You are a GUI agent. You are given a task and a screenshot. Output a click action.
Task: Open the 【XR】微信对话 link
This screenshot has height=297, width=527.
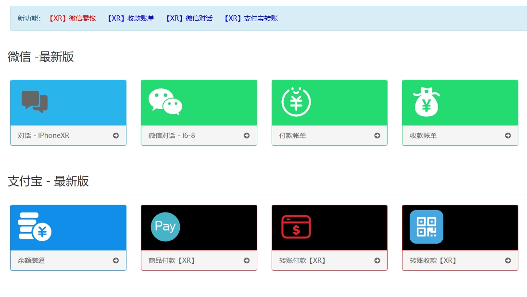pyautogui.click(x=189, y=18)
